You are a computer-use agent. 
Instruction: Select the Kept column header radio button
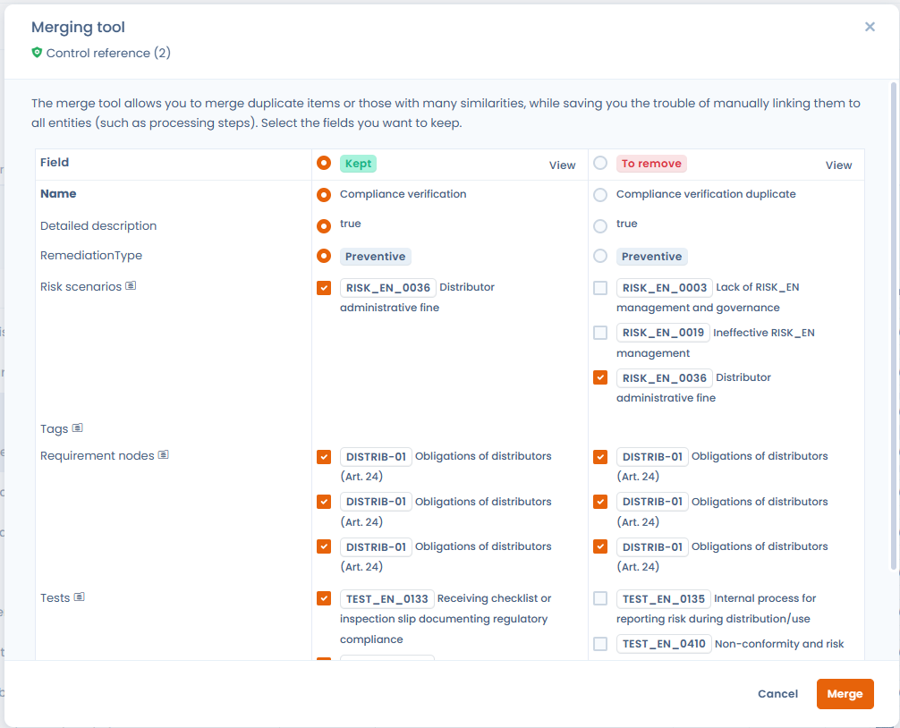(324, 163)
